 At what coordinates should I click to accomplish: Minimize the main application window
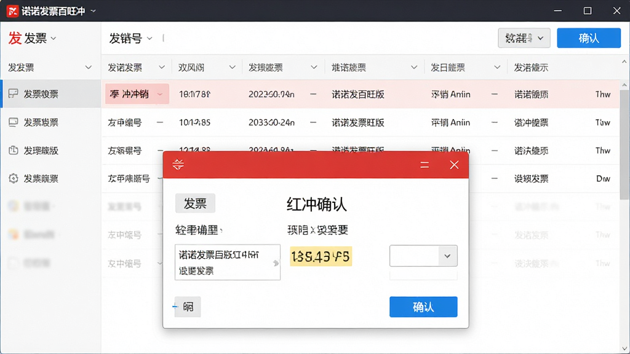pos(557,11)
